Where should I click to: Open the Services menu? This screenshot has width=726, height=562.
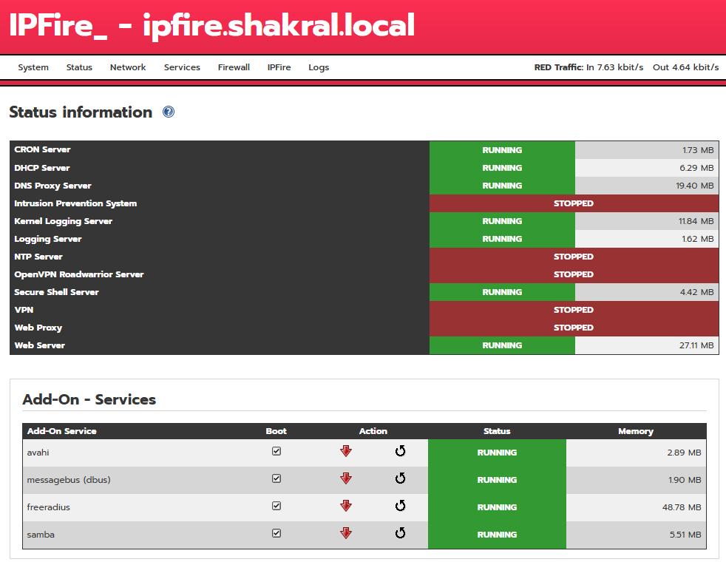(x=182, y=67)
